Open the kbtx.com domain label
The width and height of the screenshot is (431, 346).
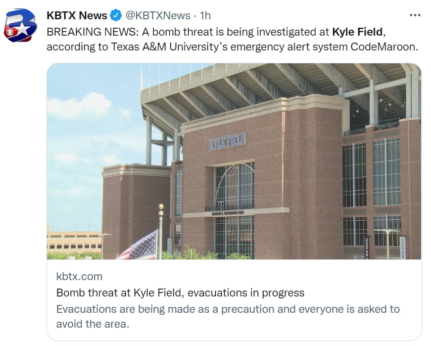tap(79, 276)
